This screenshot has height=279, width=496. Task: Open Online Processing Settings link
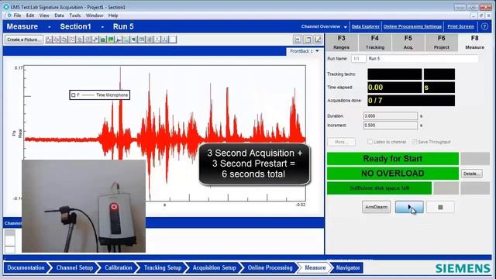pyautogui.click(x=412, y=26)
